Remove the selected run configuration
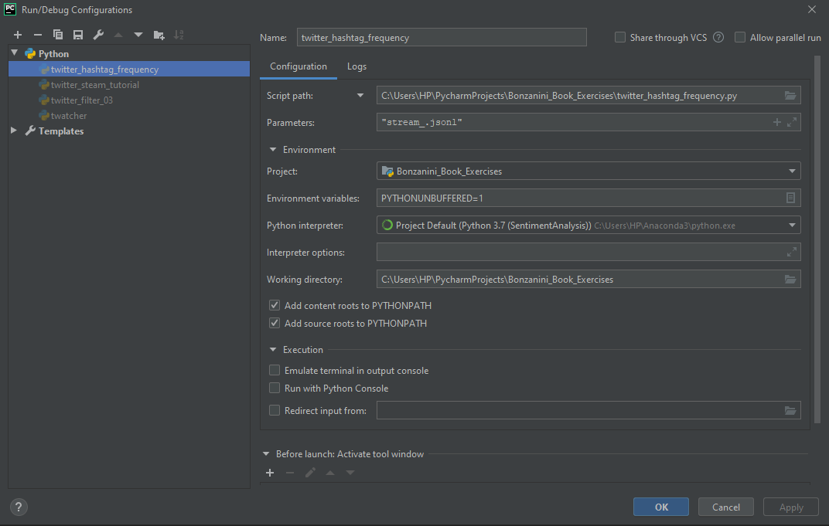The width and height of the screenshot is (829, 526). click(38, 35)
